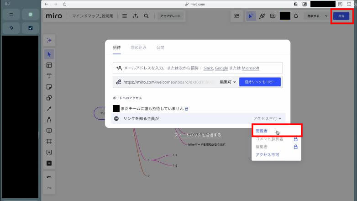Undo last action arrow
Image resolution: width=357 pixels, height=201 pixels.
49,177
